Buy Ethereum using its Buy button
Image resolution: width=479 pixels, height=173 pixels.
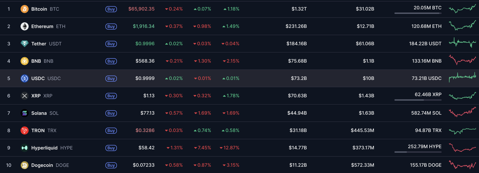tap(111, 27)
